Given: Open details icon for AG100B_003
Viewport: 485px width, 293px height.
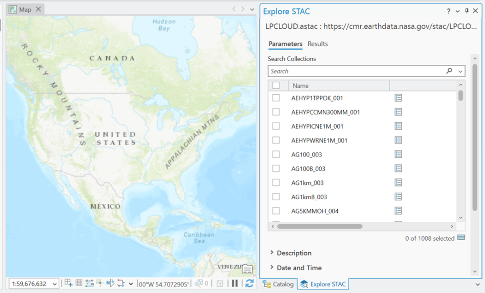Looking at the screenshot, I should point(398,168).
